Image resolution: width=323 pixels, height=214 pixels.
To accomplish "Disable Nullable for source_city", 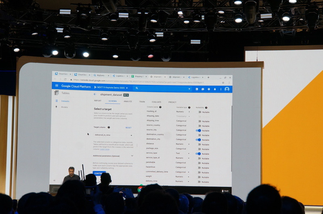I will 198,130.
